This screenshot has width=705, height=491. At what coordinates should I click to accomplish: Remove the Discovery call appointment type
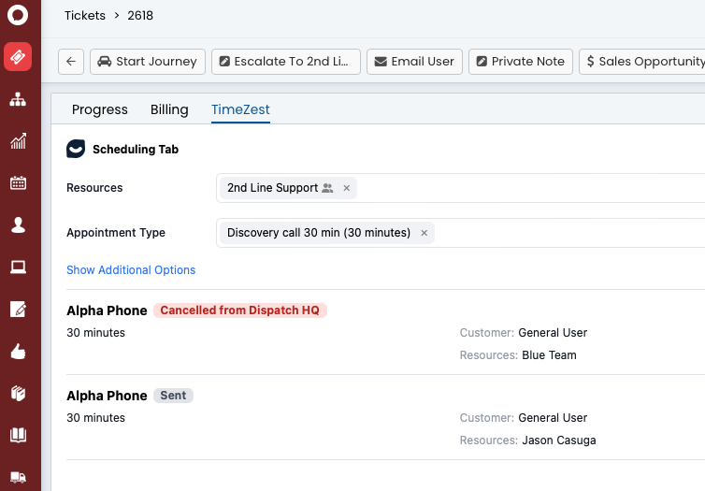424,233
